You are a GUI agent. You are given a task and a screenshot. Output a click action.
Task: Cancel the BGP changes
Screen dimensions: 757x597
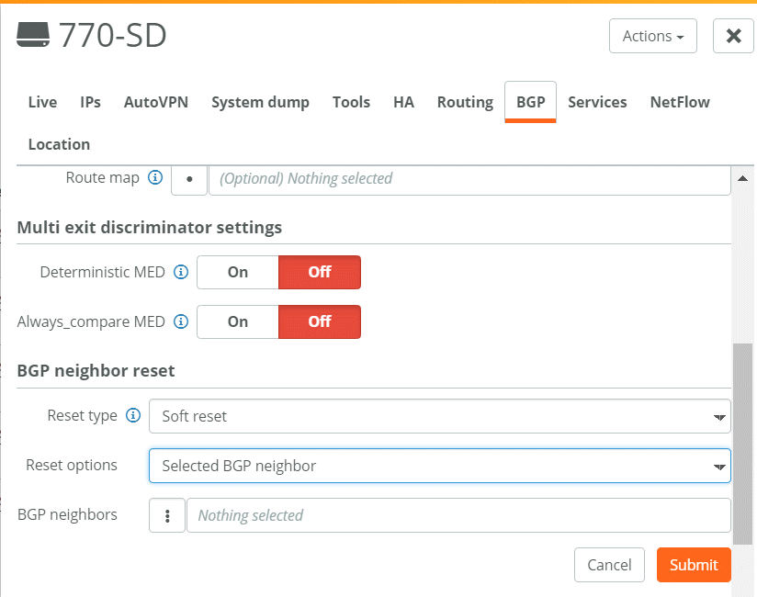coord(609,565)
